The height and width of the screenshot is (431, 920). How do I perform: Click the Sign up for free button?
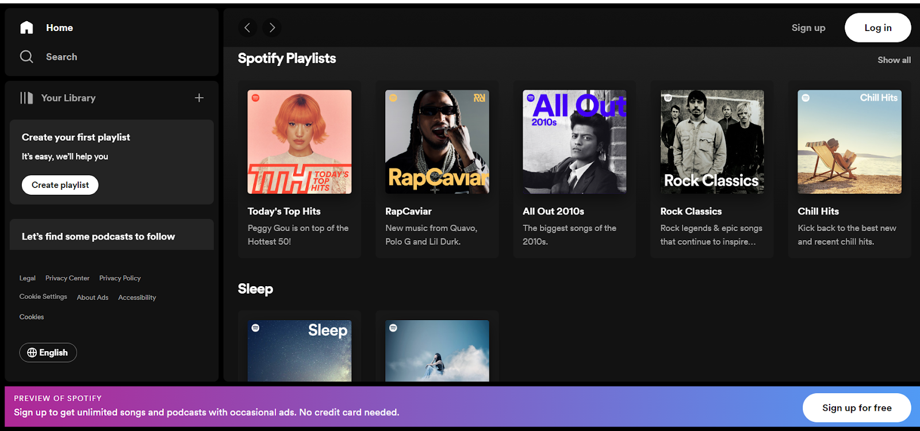(x=857, y=408)
